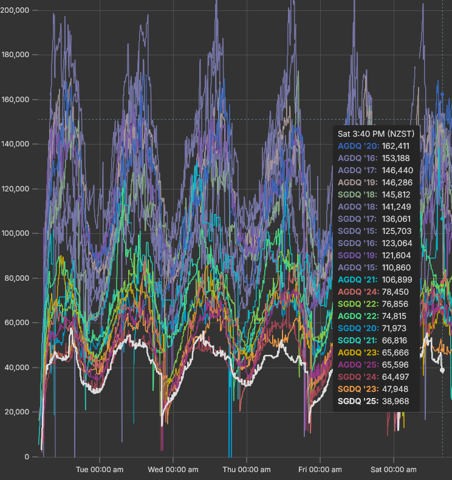The height and width of the screenshot is (480, 452).
Task: Click the tooltip header Sat 3:40 PM (NZST)
Action: 376,134
